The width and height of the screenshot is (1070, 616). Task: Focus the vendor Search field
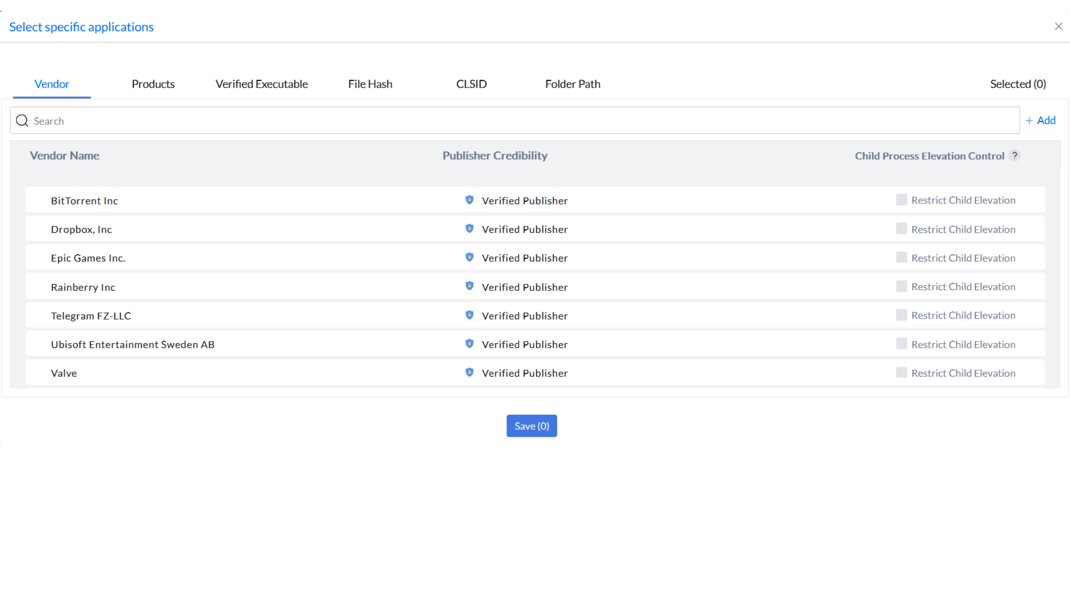(x=508, y=121)
